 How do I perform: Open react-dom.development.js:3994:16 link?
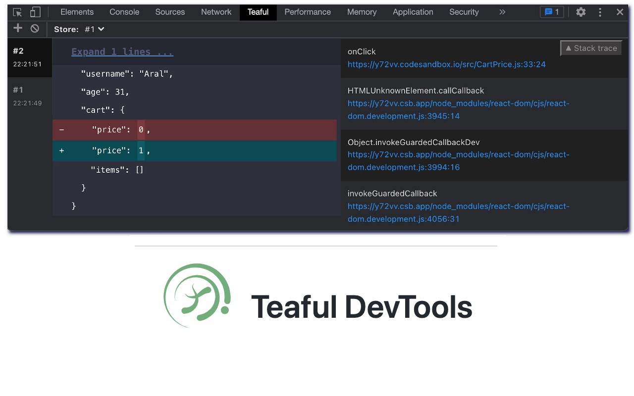coord(459,161)
